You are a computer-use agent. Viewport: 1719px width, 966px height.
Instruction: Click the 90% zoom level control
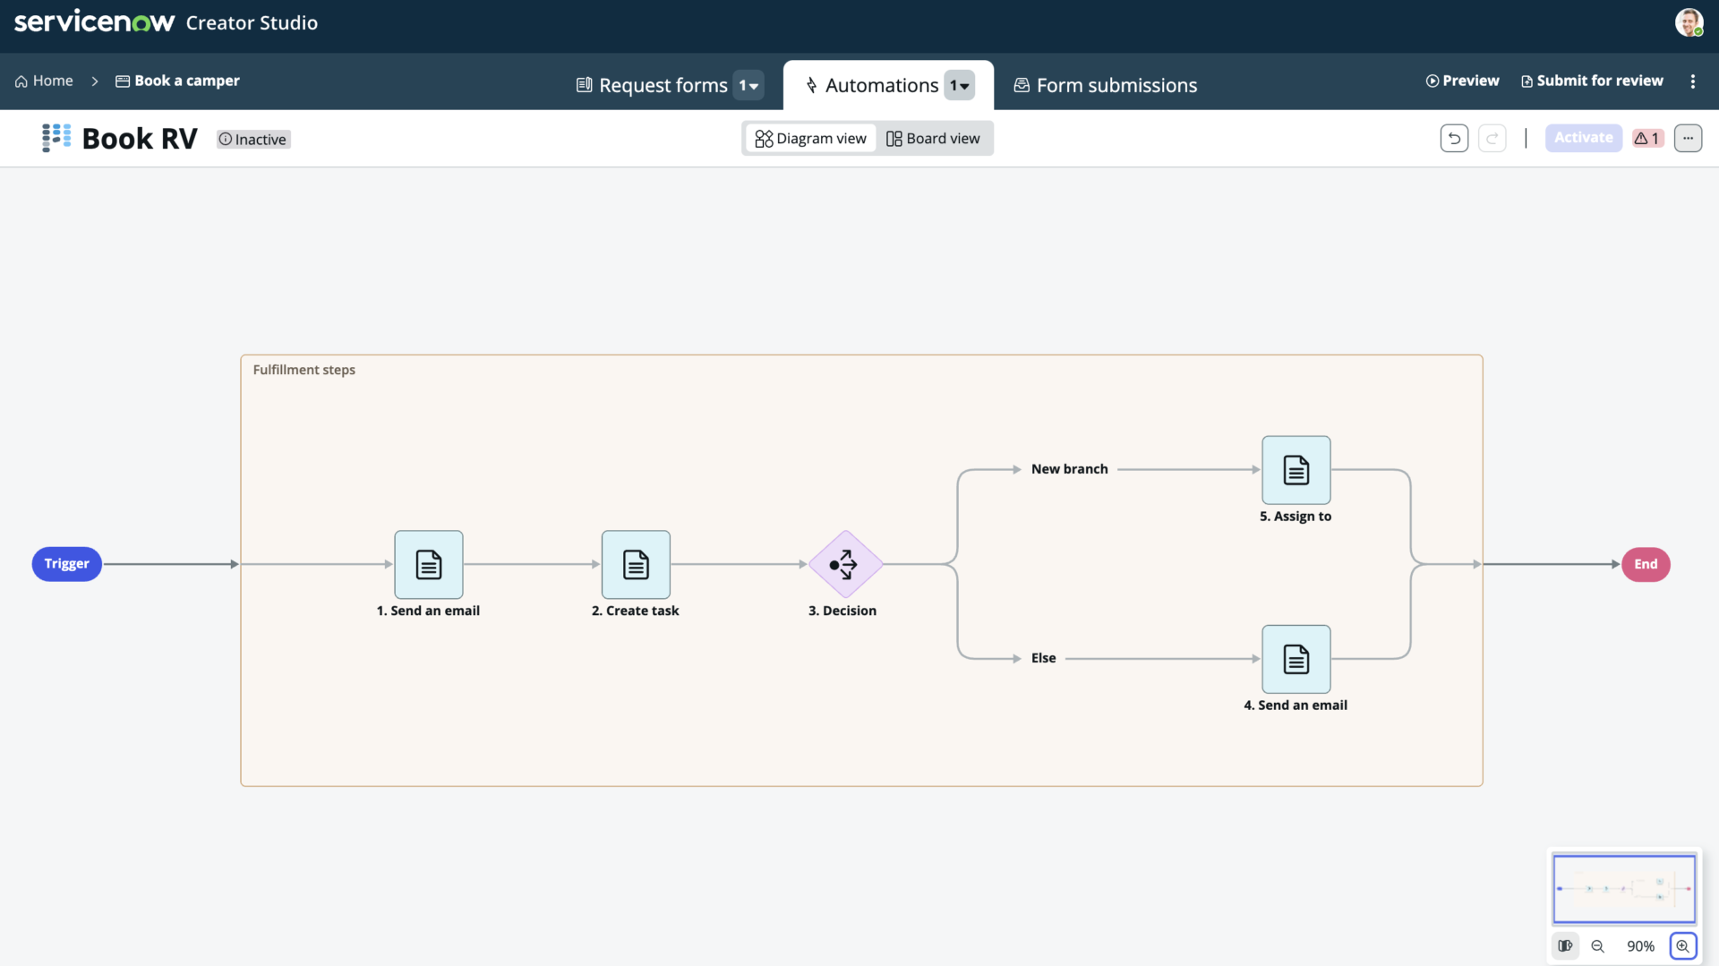[1640, 945]
